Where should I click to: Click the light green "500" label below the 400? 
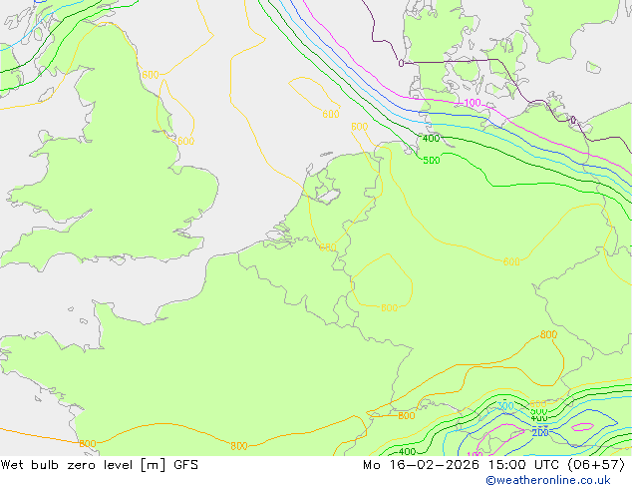tap(432, 161)
